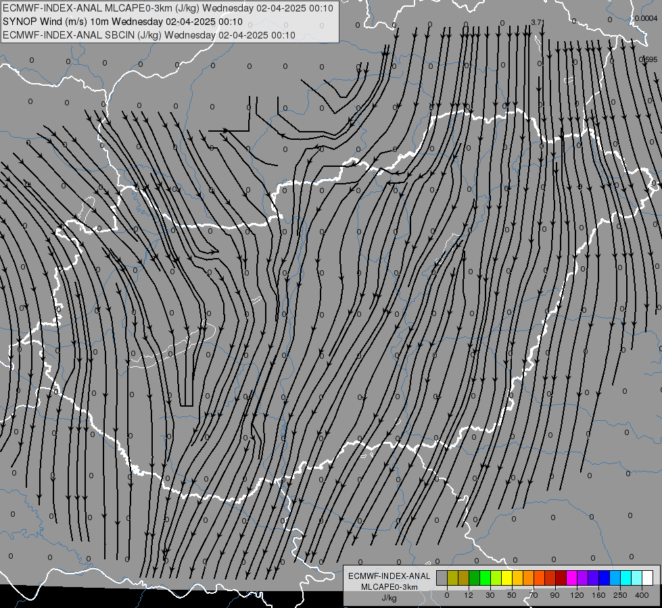Image resolution: width=662 pixels, height=608 pixels.
Task: Select the purple legend swatch
Action: coord(583,578)
